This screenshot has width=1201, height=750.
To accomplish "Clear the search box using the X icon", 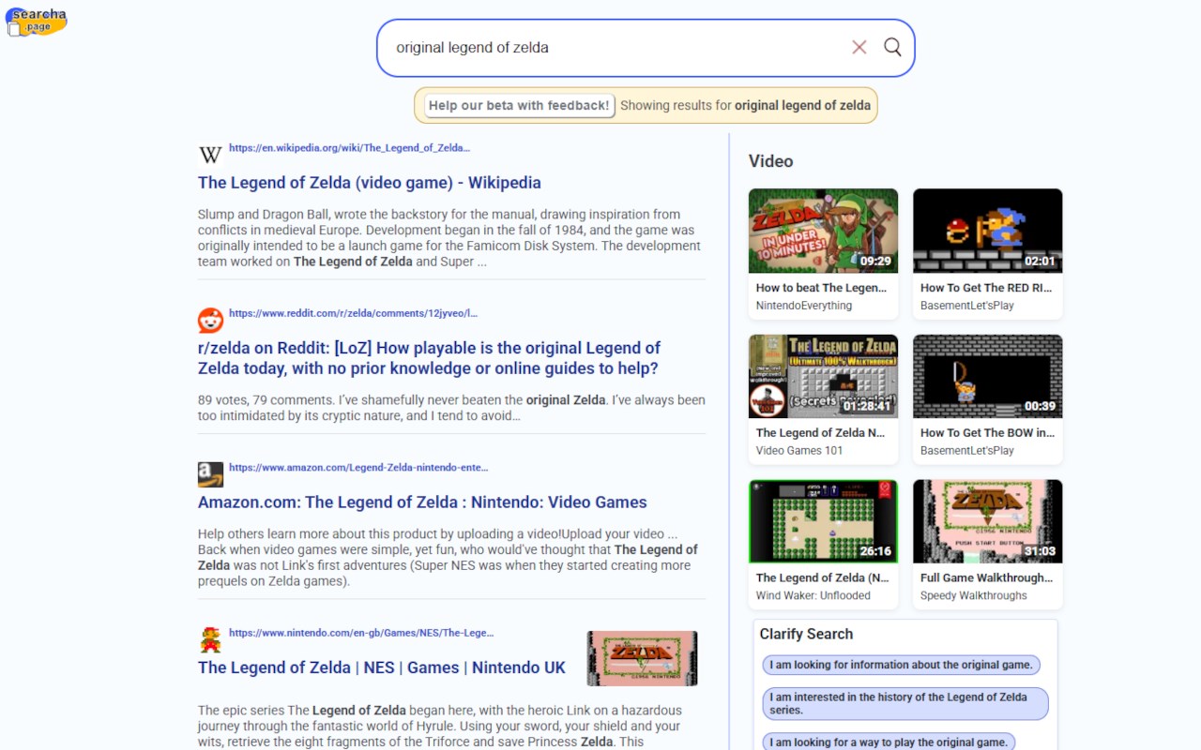I will 859,47.
